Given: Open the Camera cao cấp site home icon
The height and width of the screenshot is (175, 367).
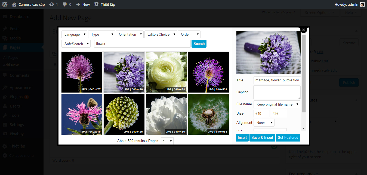Looking at the screenshot, I should 14,4.
